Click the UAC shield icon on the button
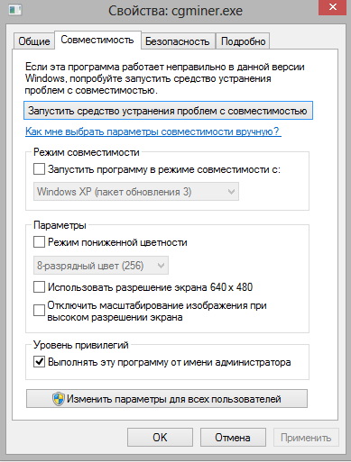The image size is (351, 462). point(59,399)
